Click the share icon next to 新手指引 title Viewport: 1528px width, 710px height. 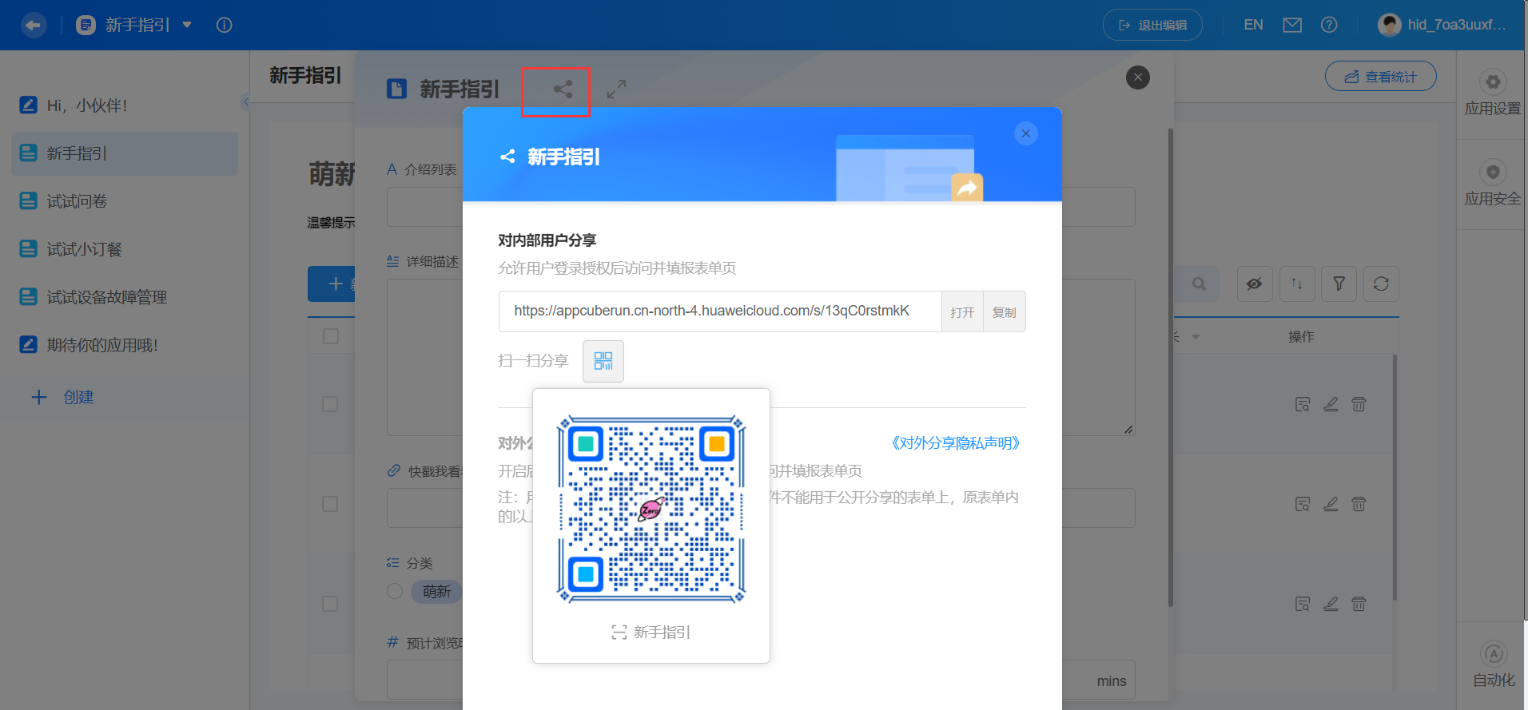tap(563, 89)
